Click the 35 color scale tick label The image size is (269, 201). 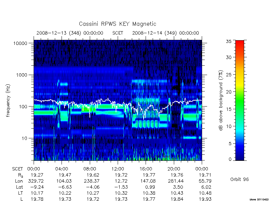[x=229, y=42]
